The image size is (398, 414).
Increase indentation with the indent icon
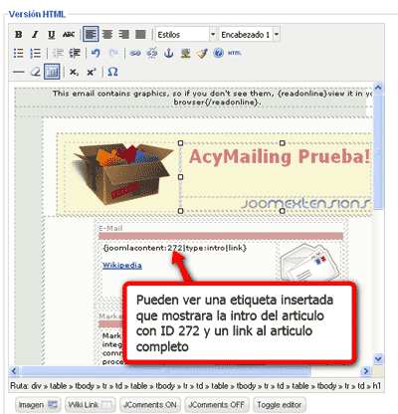point(75,53)
